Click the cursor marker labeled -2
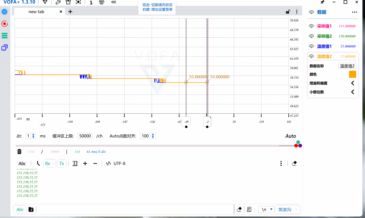The width and height of the screenshot is (365, 218). (207, 122)
